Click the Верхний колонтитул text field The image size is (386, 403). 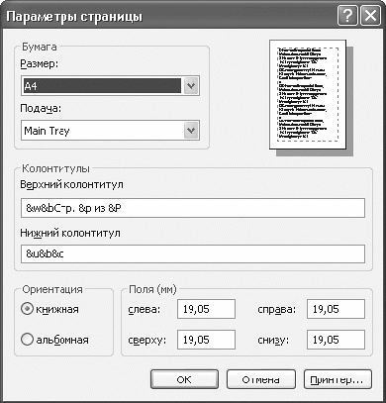pos(193,208)
